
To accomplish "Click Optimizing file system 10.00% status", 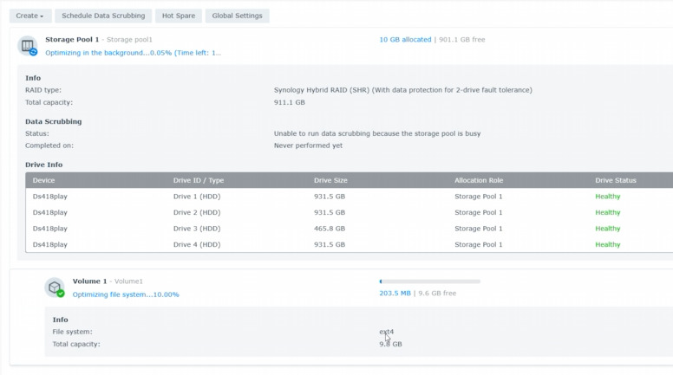I will (x=126, y=294).
